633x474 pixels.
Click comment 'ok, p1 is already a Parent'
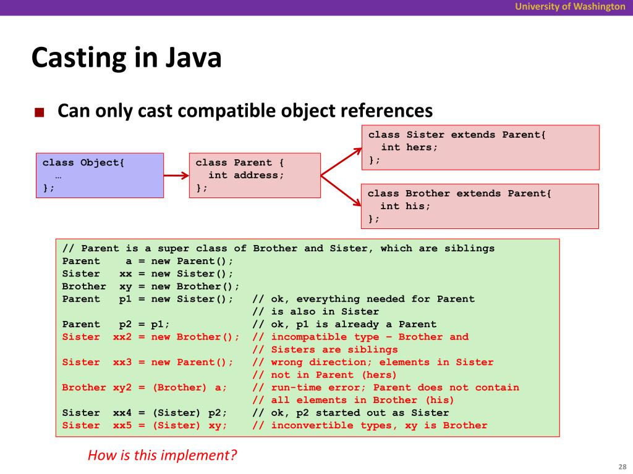(x=344, y=325)
